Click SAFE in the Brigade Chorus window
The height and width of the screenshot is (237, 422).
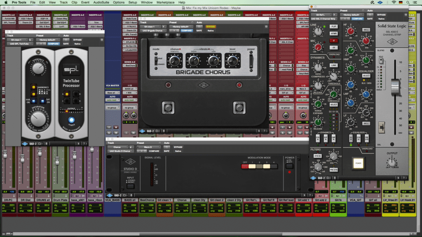(199, 30)
